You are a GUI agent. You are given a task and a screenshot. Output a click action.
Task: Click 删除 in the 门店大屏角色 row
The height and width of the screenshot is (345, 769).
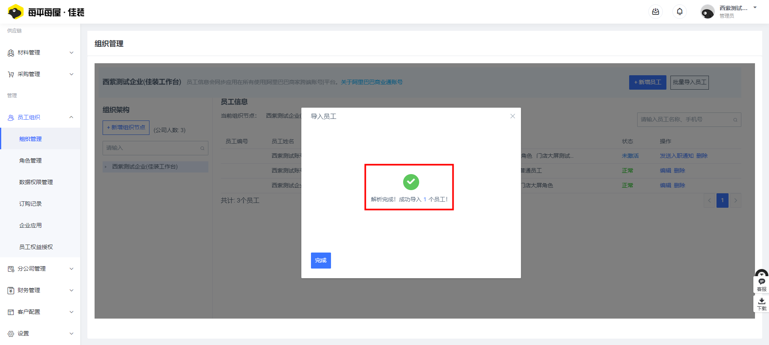[x=679, y=185]
